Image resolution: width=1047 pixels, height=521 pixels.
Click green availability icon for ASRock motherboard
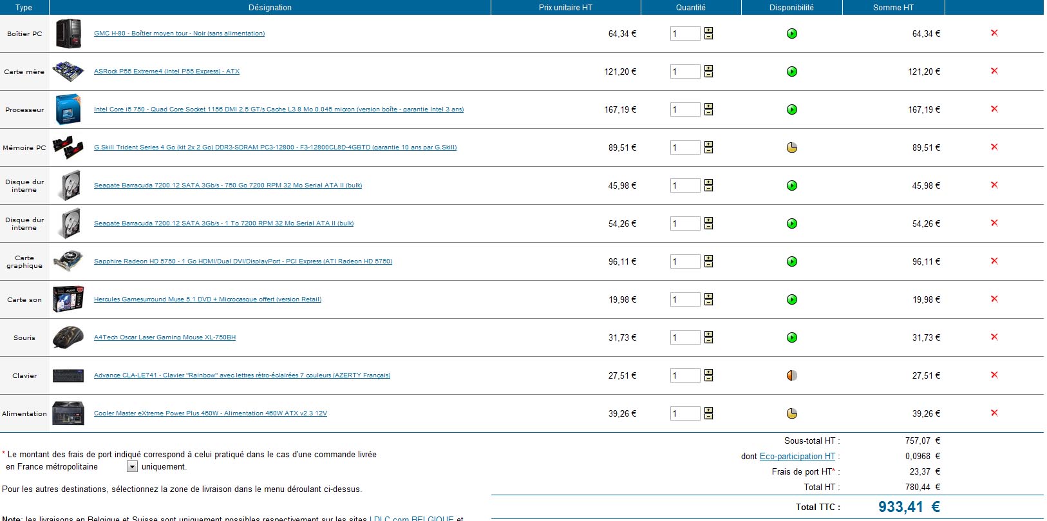(792, 71)
